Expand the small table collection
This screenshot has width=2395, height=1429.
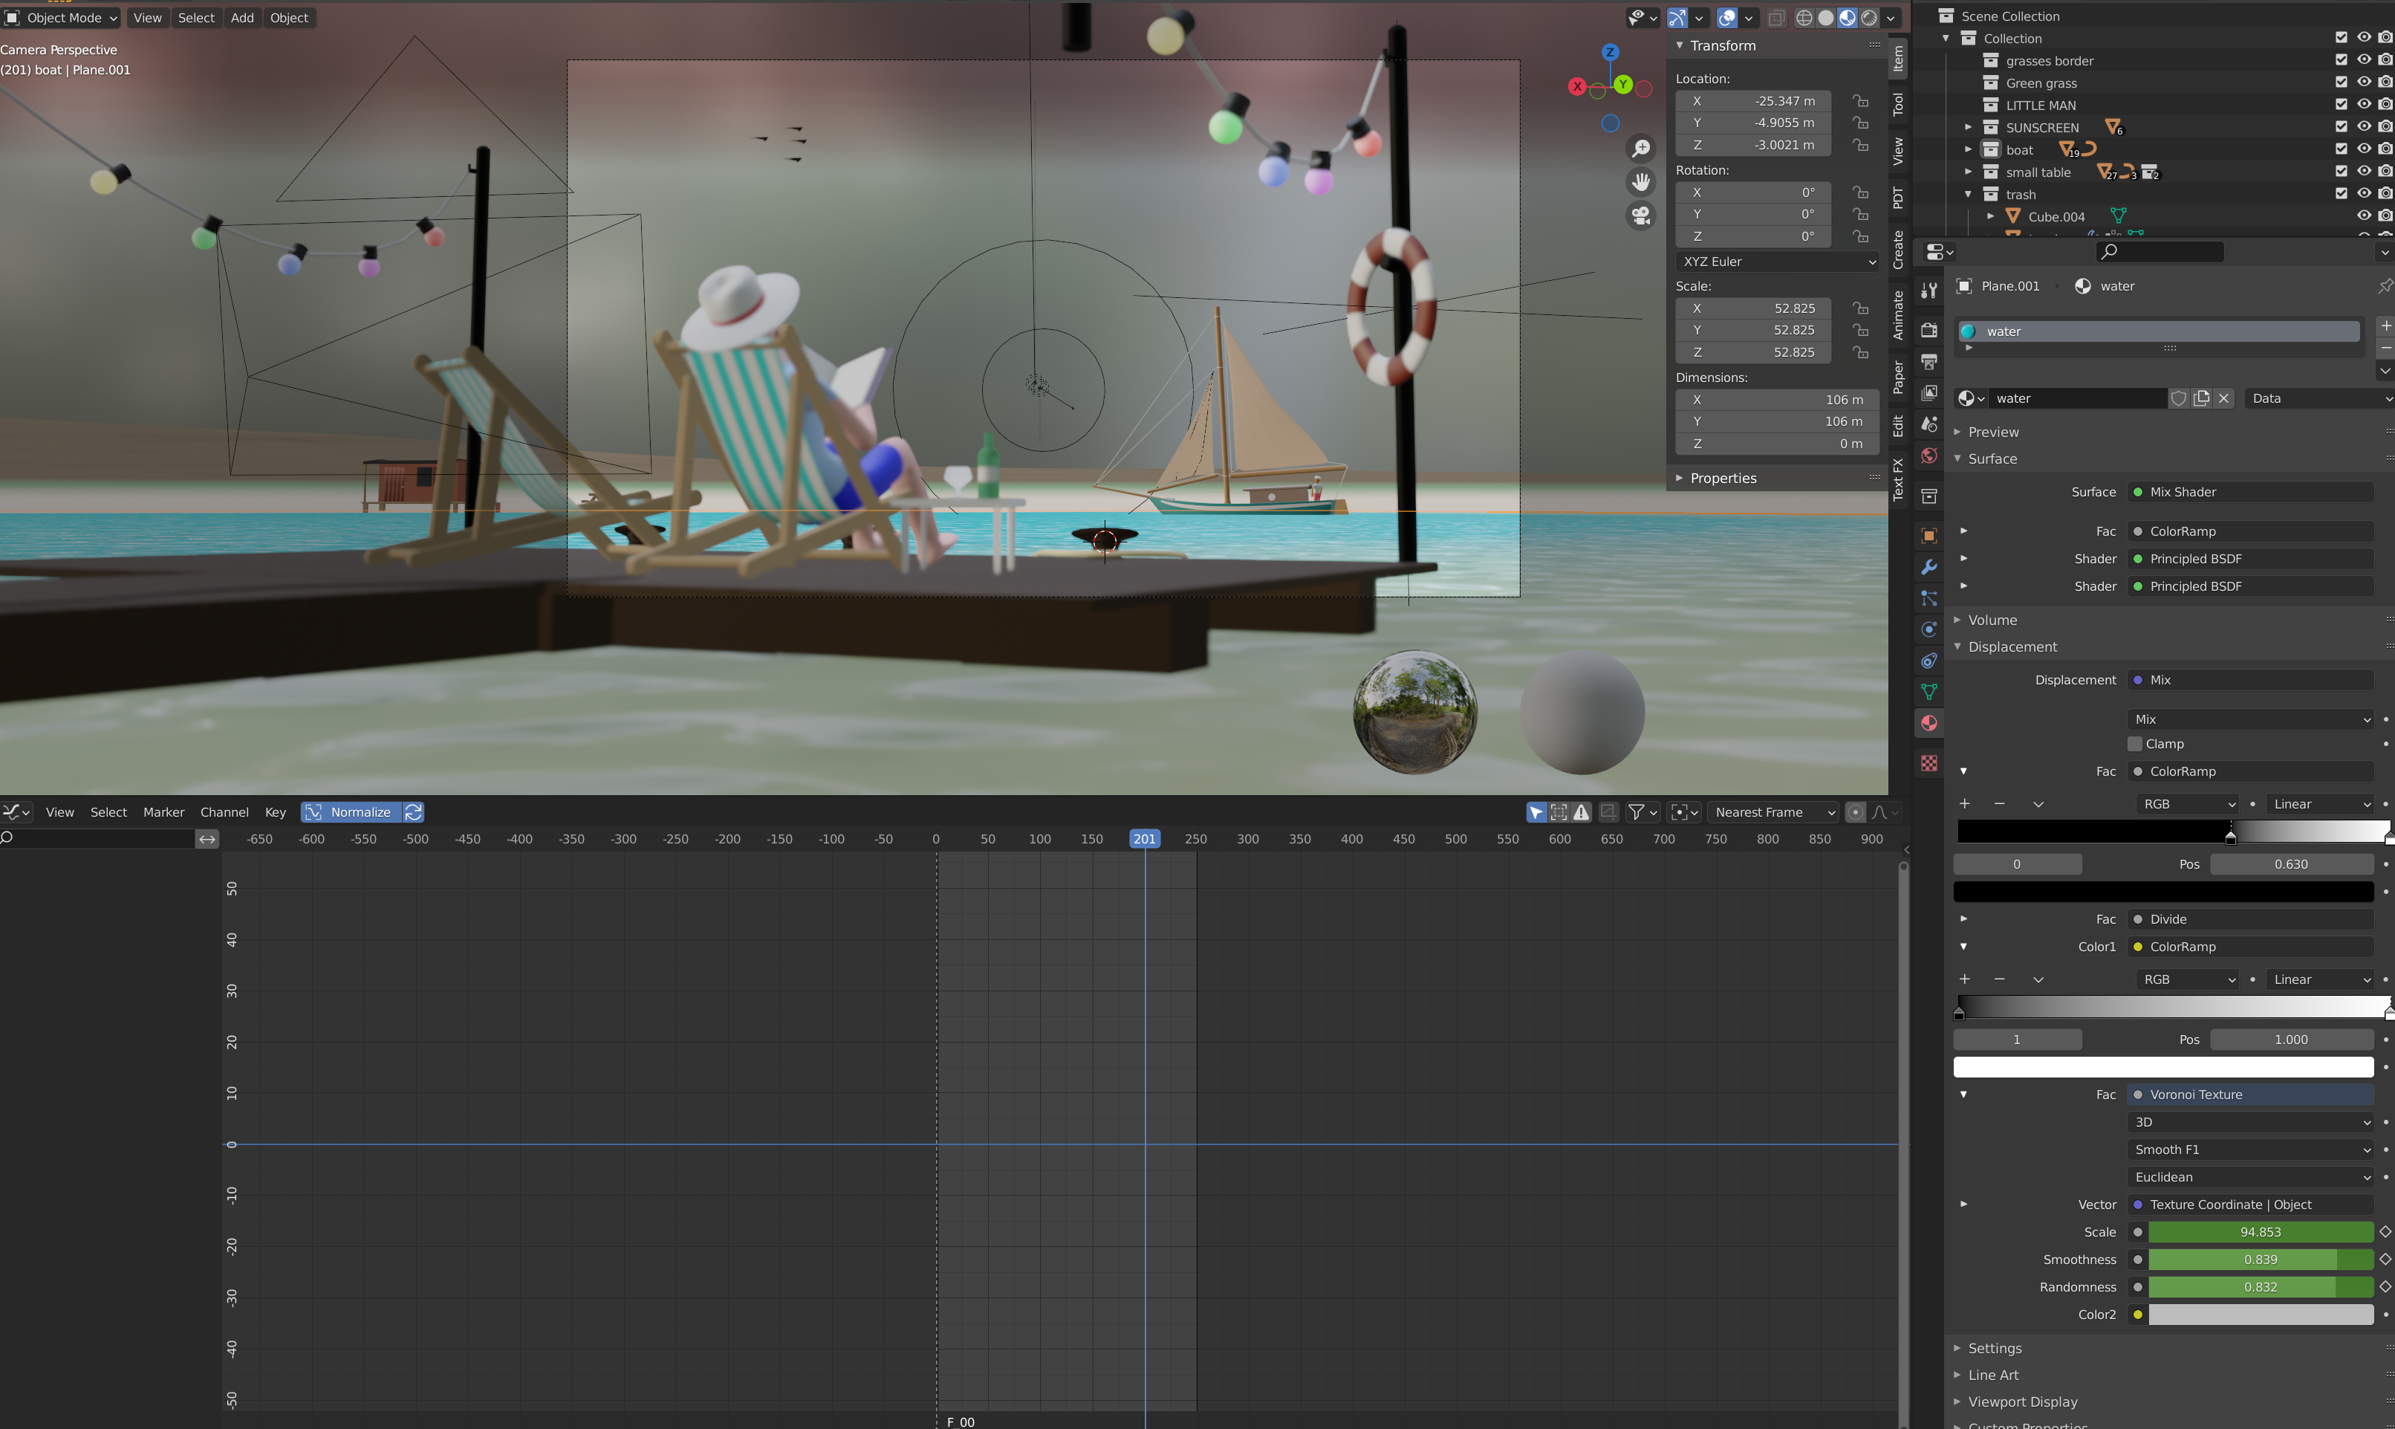pos(1968,172)
